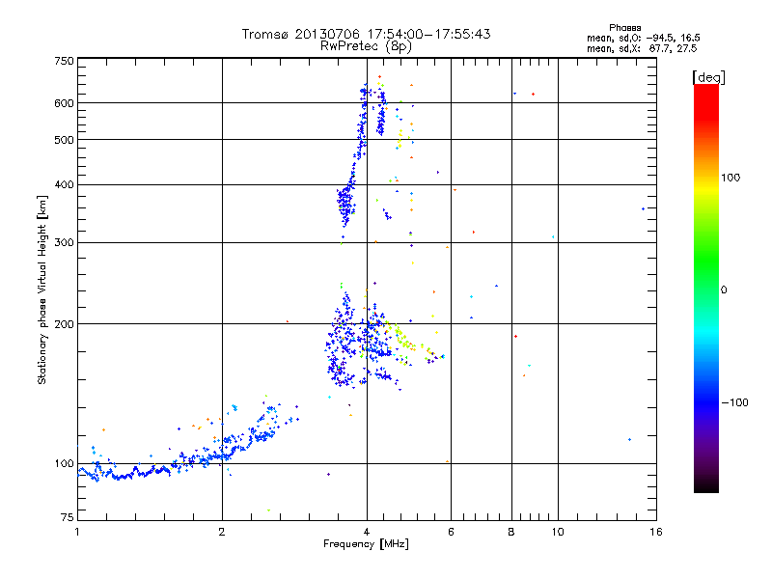This screenshot has width=772, height=579.
Task: Click the x-axis tick label "16"
Action: click(x=656, y=532)
